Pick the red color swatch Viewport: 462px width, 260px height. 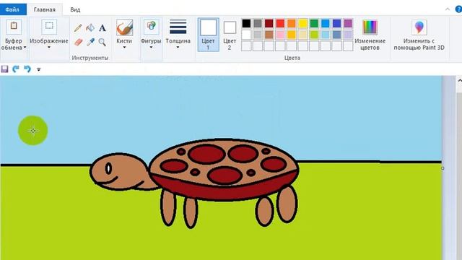(280, 23)
